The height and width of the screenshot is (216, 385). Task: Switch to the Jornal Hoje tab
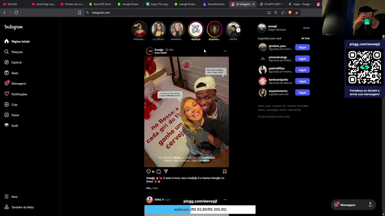tap(44, 4)
